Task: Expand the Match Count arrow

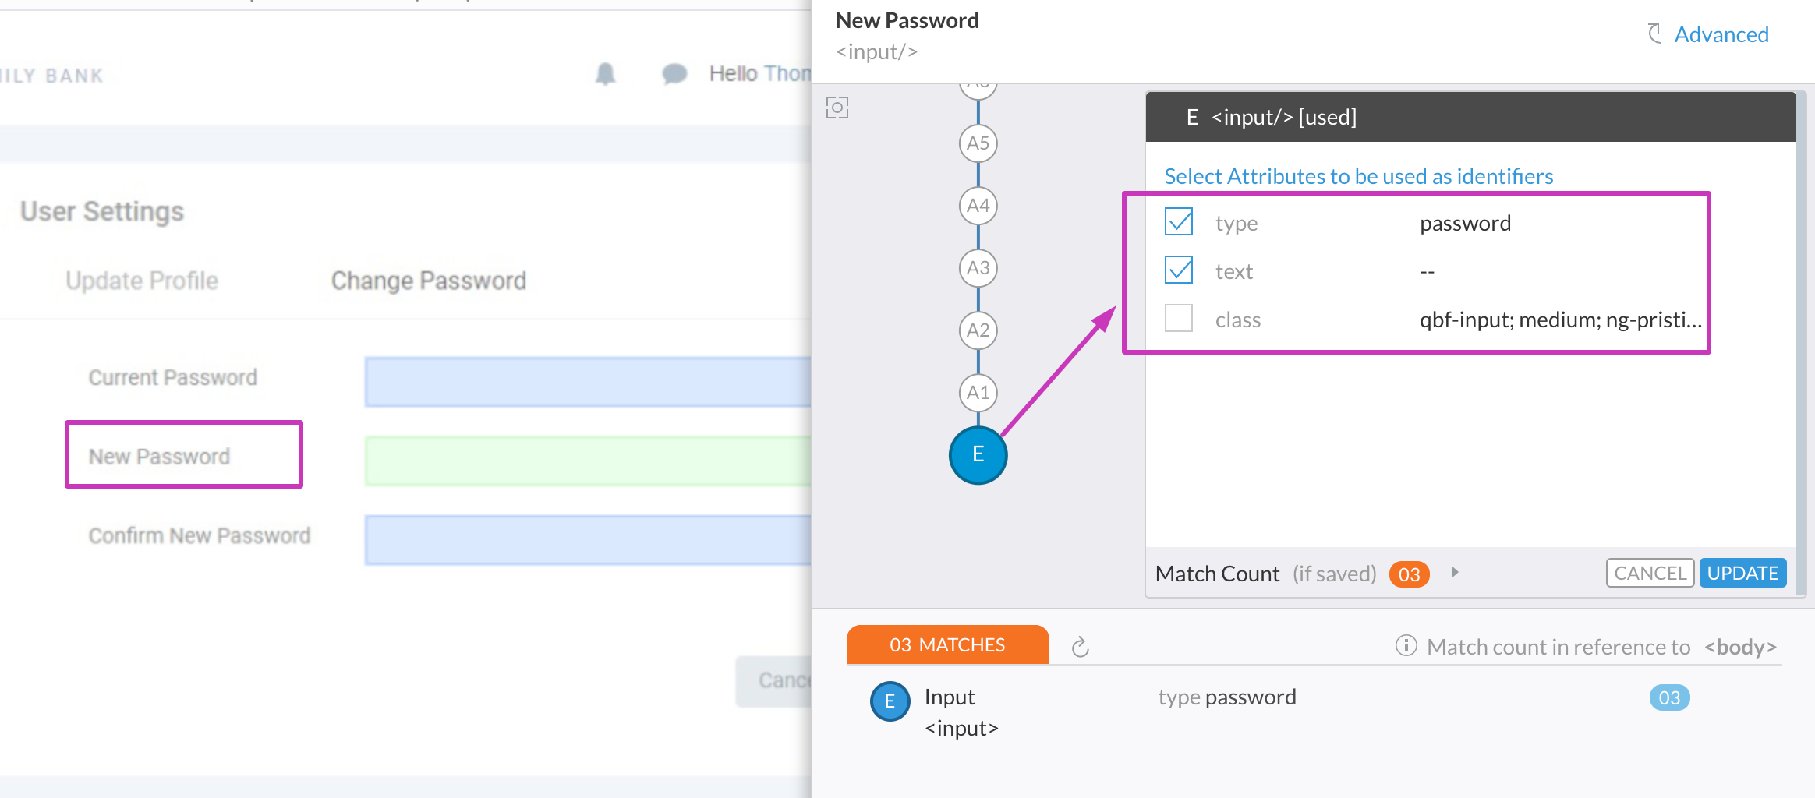Action: coord(1455,573)
